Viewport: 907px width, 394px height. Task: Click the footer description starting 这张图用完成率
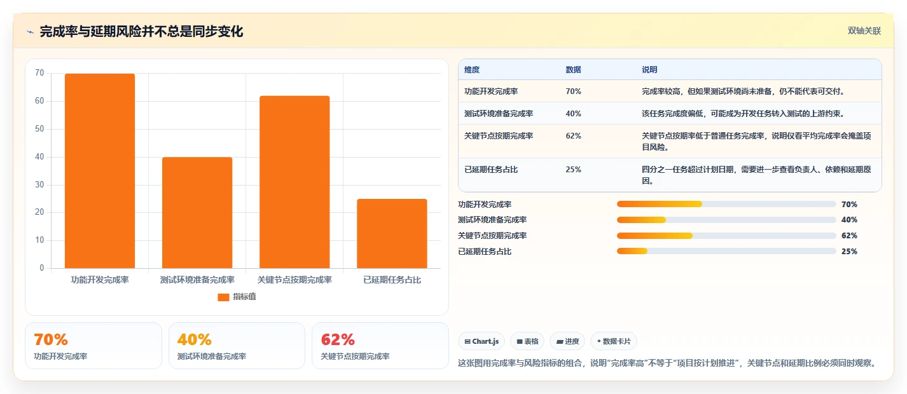pos(667,363)
